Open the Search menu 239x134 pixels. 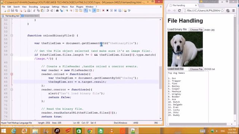16,7
